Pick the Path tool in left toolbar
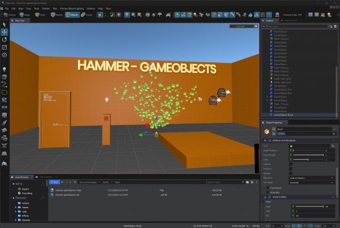Image resolution: width=340 pixels, height=228 pixels. 5,85
